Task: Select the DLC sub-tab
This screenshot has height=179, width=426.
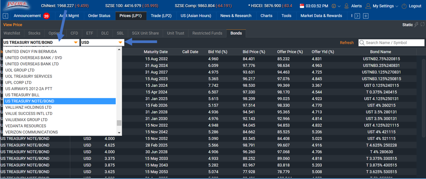Action: (105, 33)
